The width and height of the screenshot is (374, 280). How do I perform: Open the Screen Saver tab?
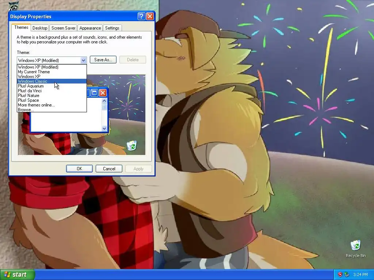point(64,28)
